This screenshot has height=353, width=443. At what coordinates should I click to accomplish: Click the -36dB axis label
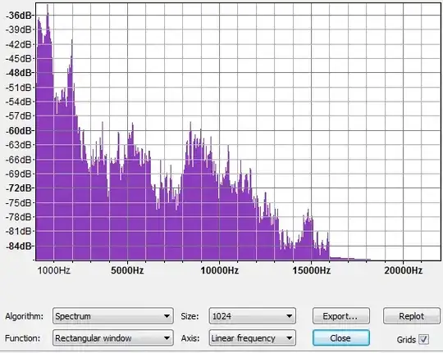pyautogui.click(x=18, y=16)
